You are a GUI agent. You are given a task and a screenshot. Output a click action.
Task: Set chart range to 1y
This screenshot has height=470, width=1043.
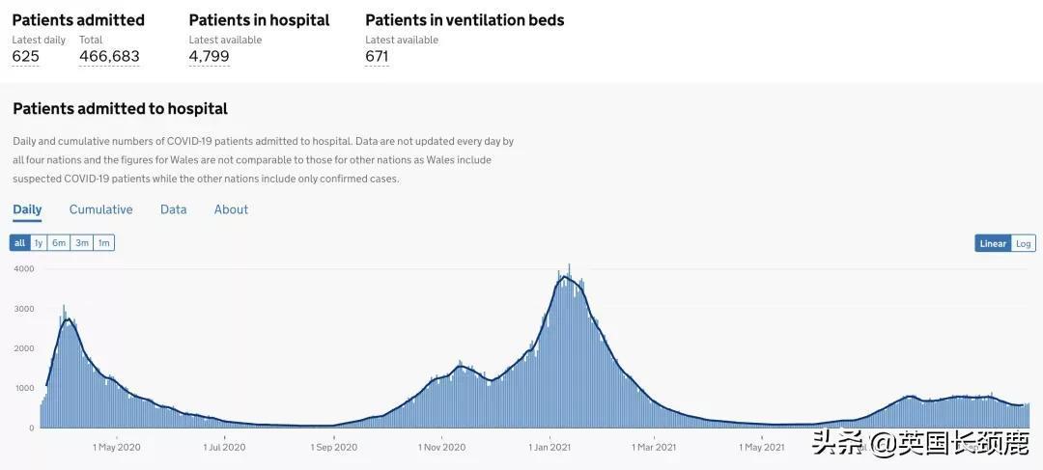(x=39, y=243)
